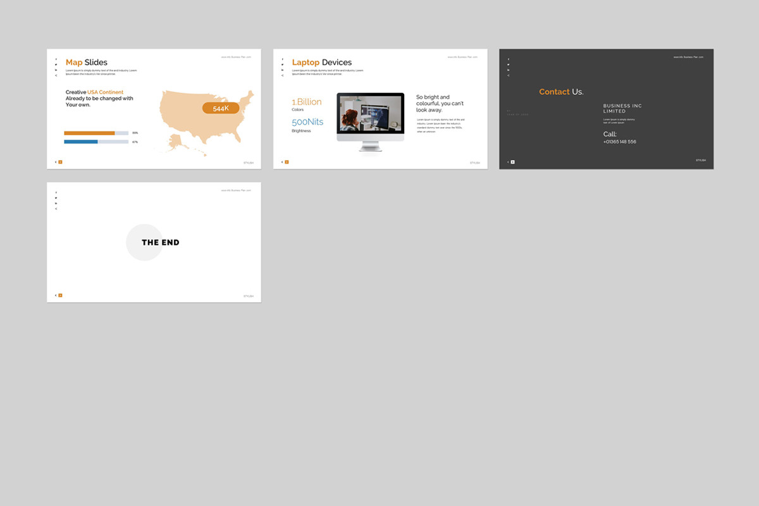Click the back arrow on THE END slide

point(56,294)
